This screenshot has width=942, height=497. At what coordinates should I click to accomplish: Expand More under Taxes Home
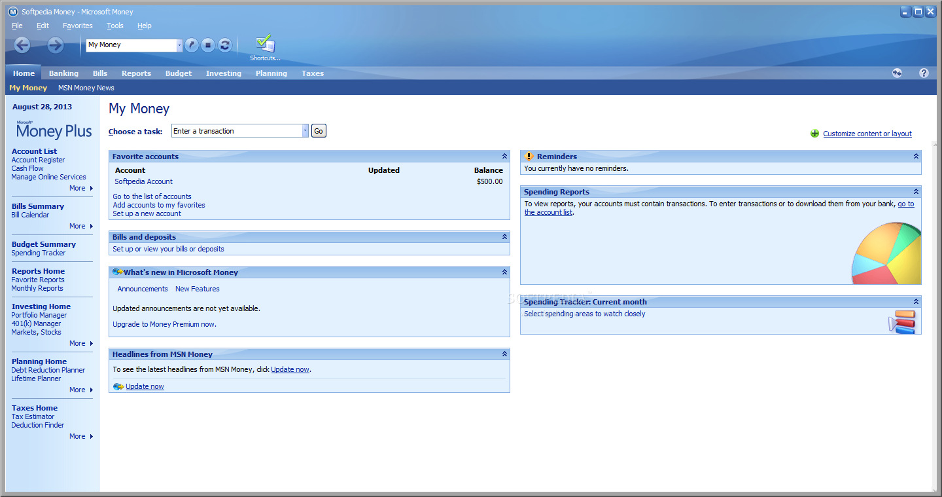tap(81, 436)
